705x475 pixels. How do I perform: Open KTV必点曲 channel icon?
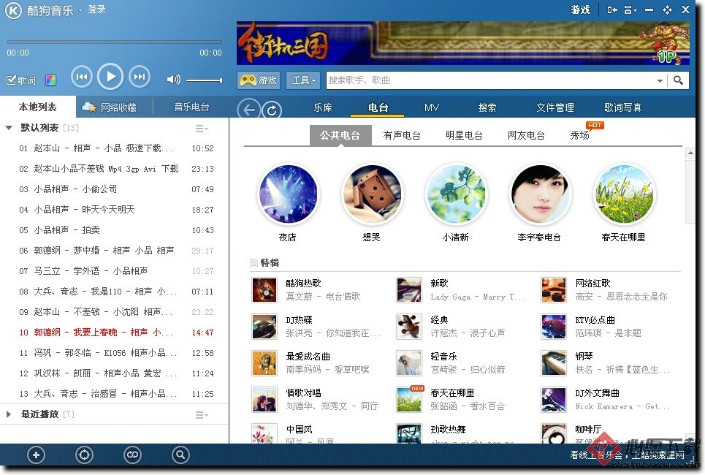coord(554,327)
